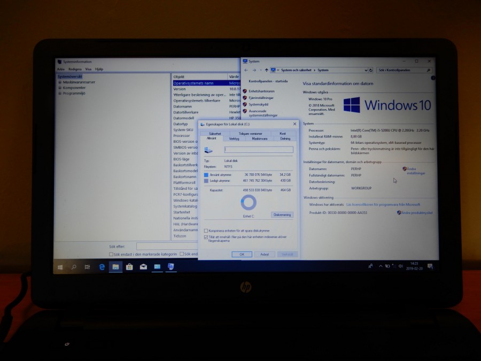Viewport: 481px width, 361px height.
Task: Open the Microsoft Store taskbar icon
Action: click(129, 266)
